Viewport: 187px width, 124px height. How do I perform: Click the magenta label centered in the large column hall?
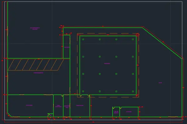pos(107,64)
